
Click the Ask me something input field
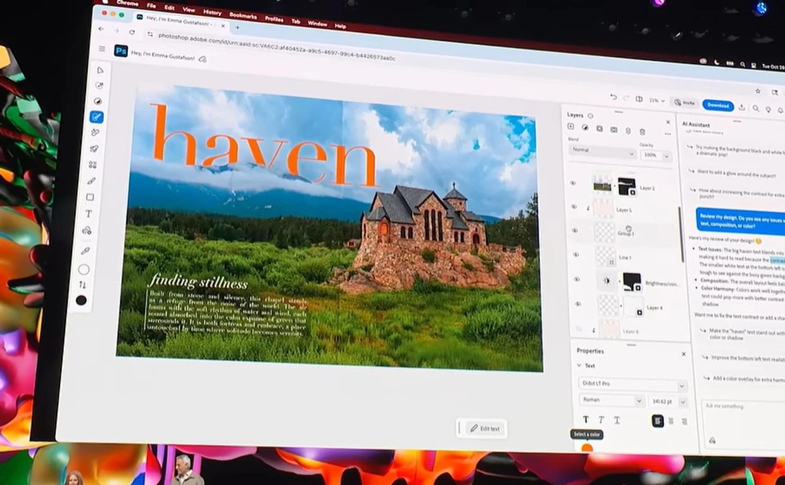tap(741, 406)
